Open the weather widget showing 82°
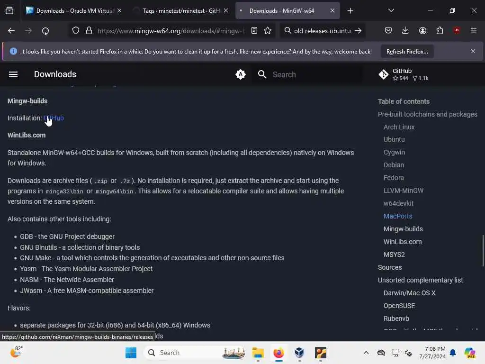The width and height of the screenshot is (485, 364). [x=17, y=352]
